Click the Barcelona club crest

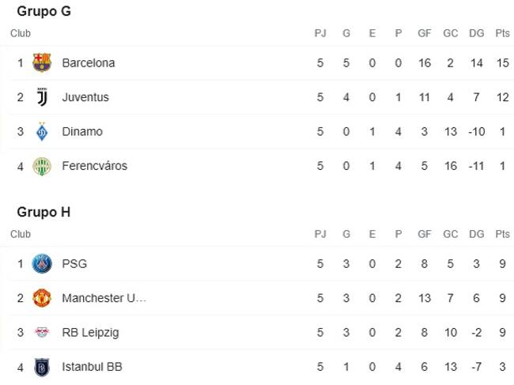pos(42,62)
